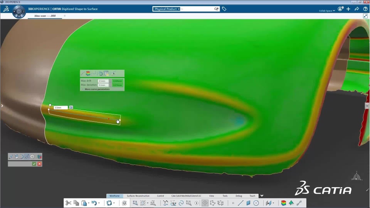Click the rainbow cube icon in floating palette
370x208 pixels.
click(88, 73)
